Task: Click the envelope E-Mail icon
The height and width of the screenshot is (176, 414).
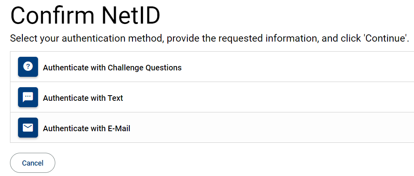Action: [28, 128]
